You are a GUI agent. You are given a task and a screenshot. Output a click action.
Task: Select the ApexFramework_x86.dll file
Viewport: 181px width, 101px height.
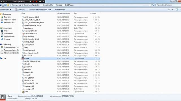pos(33,25)
